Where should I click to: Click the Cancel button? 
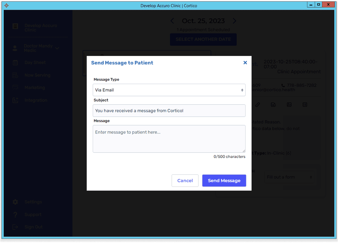coord(185,180)
